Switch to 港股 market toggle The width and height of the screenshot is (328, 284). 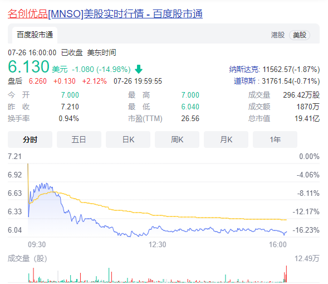click(x=278, y=35)
